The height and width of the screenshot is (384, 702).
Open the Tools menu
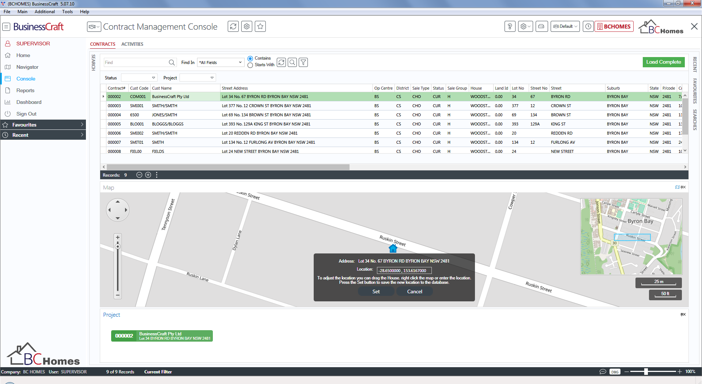coord(67,11)
